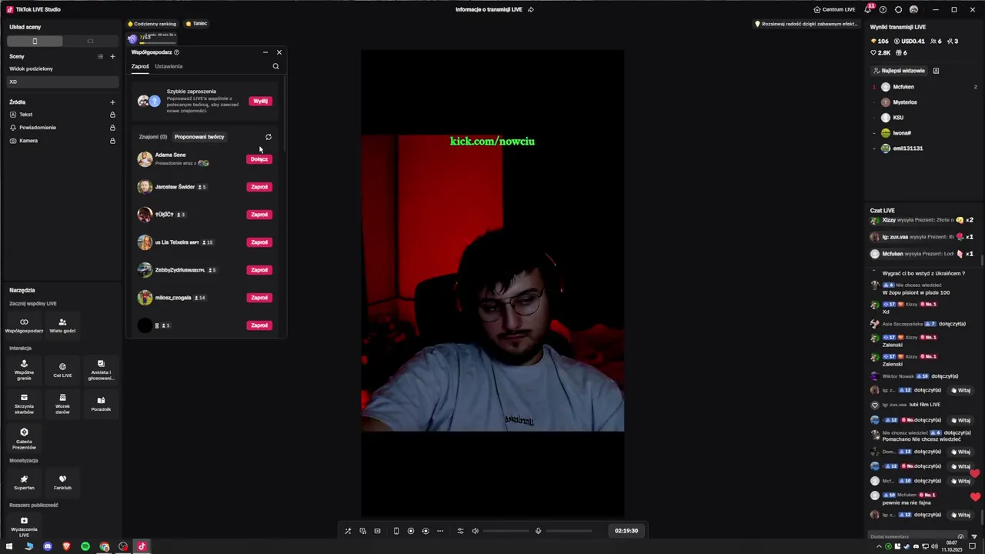Open audio mixer settings sliders icon
The width and height of the screenshot is (985, 554).
click(x=460, y=531)
